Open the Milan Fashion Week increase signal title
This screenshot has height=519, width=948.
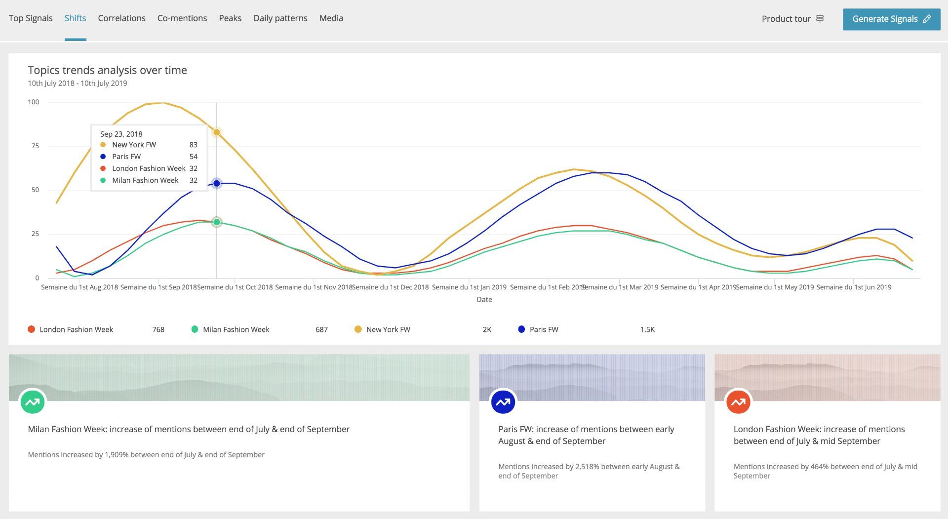[189, 429]
